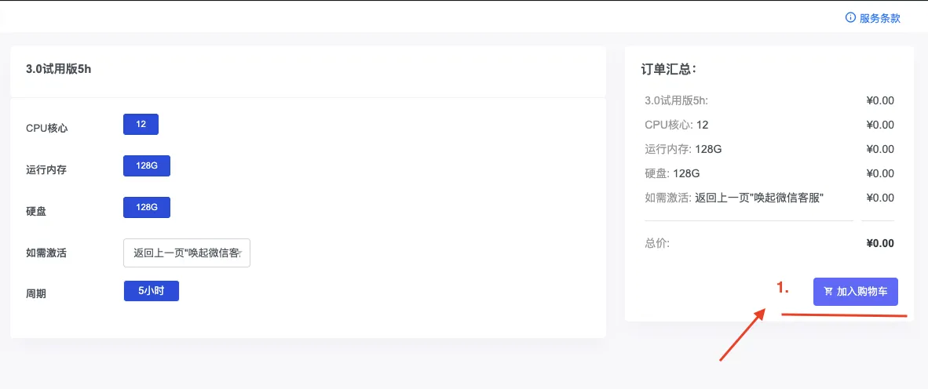Open the 服务条款 link
Image resolution: width=928 pixels, height=389 pixels.
coord(880,18)
